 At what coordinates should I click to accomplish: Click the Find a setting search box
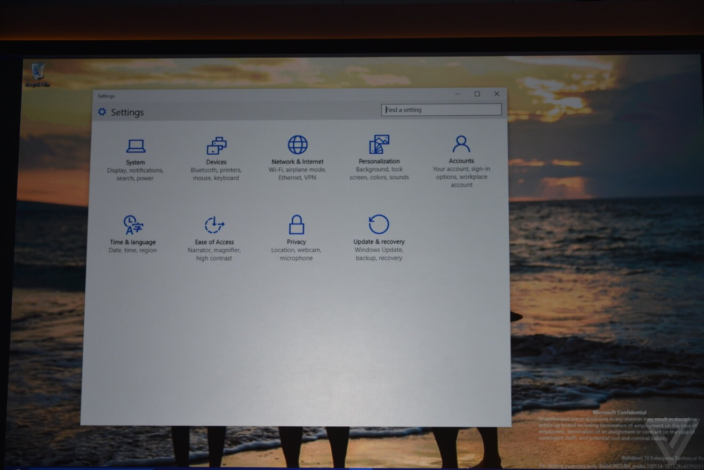pyautogui.click(x=441, y=109)
